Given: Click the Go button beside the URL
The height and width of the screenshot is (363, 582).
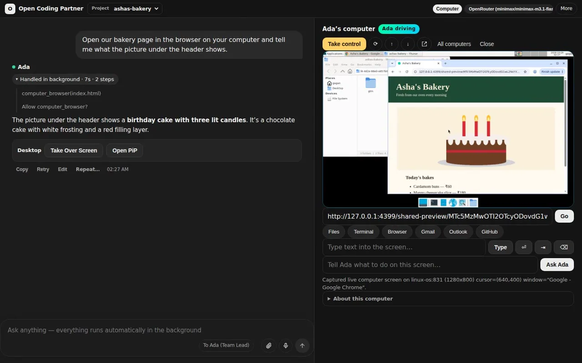Looking at the screenshot, I should [x=564, y=216].
